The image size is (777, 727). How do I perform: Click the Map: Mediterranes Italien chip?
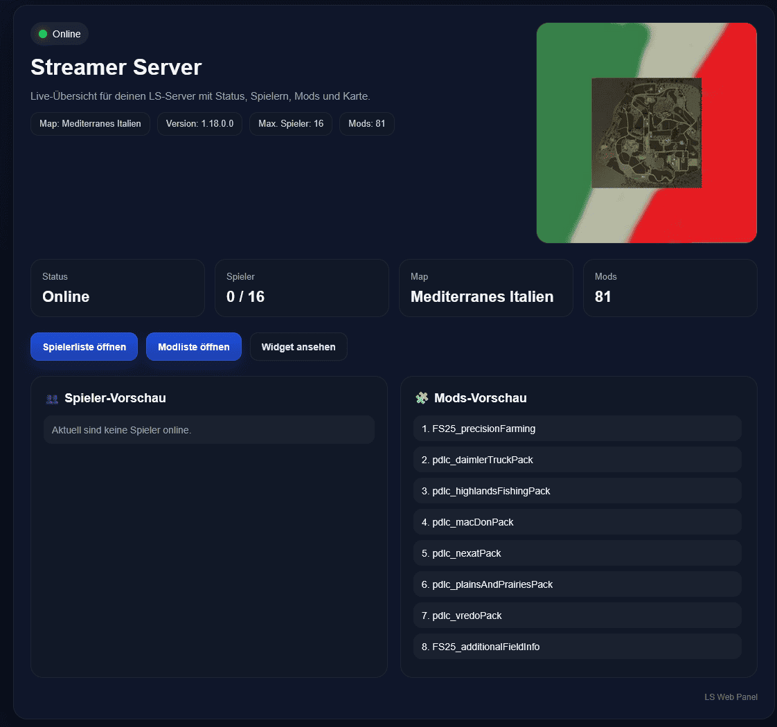pos(90,124)
